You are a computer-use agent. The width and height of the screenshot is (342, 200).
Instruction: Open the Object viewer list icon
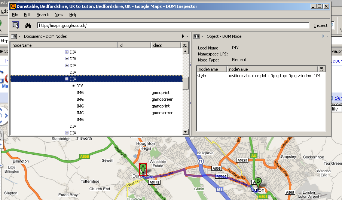pyautogui.click(x=197, y=36)
